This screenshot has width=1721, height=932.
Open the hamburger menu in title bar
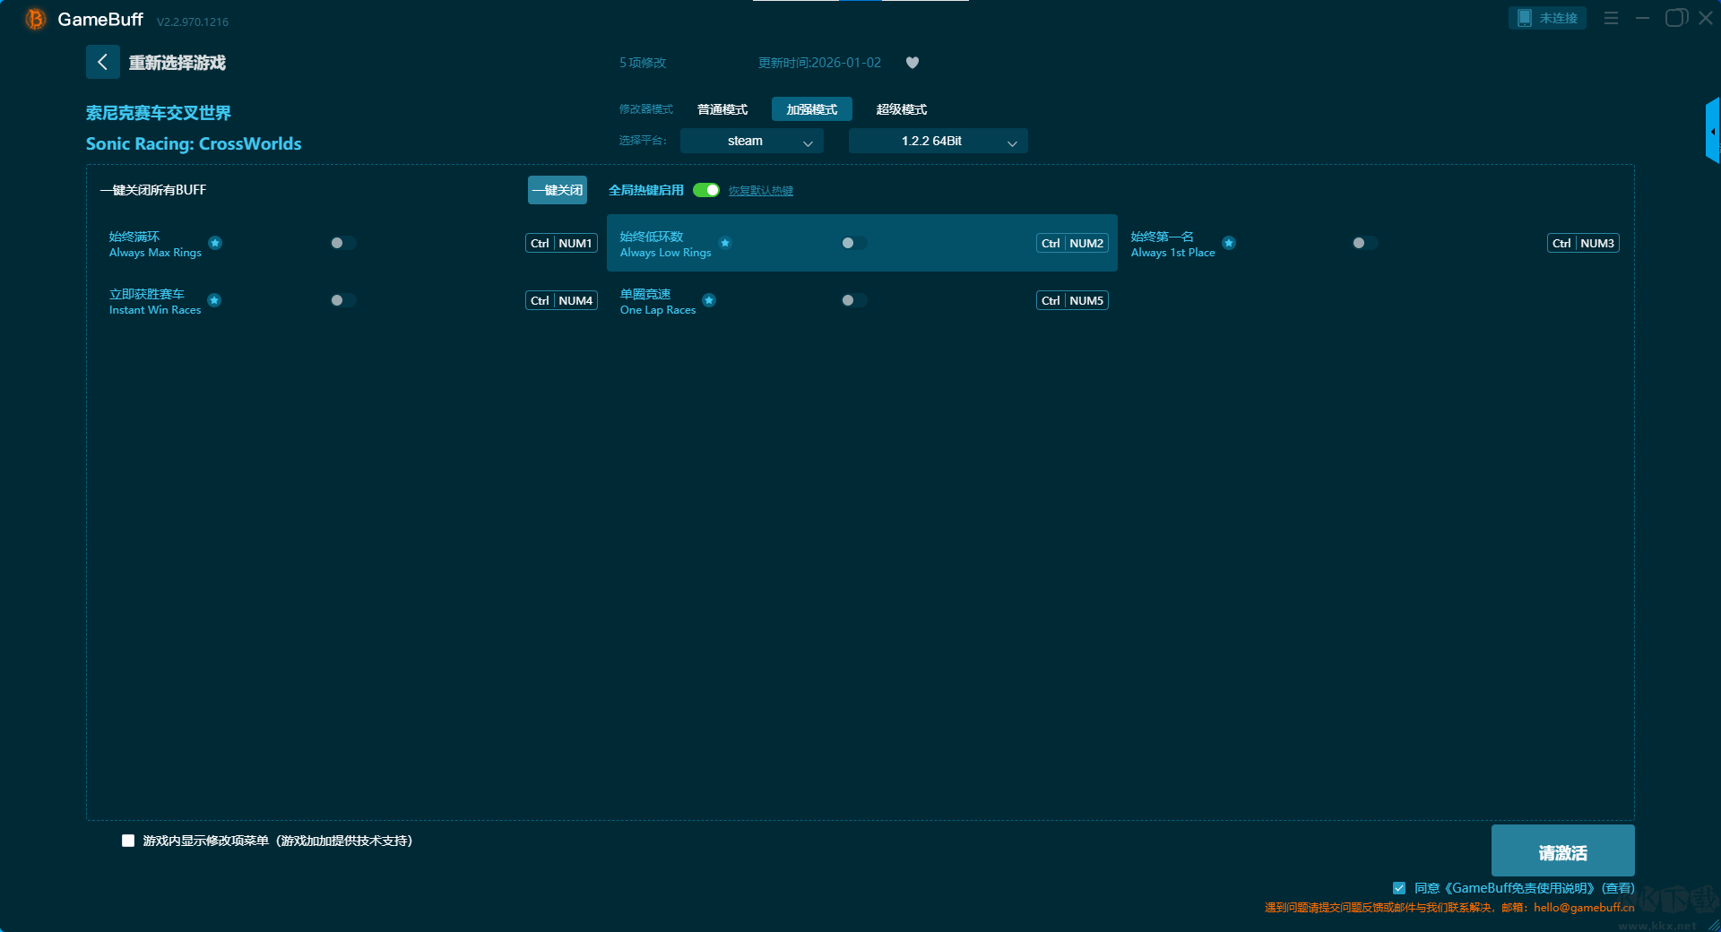coord(1611,18)
